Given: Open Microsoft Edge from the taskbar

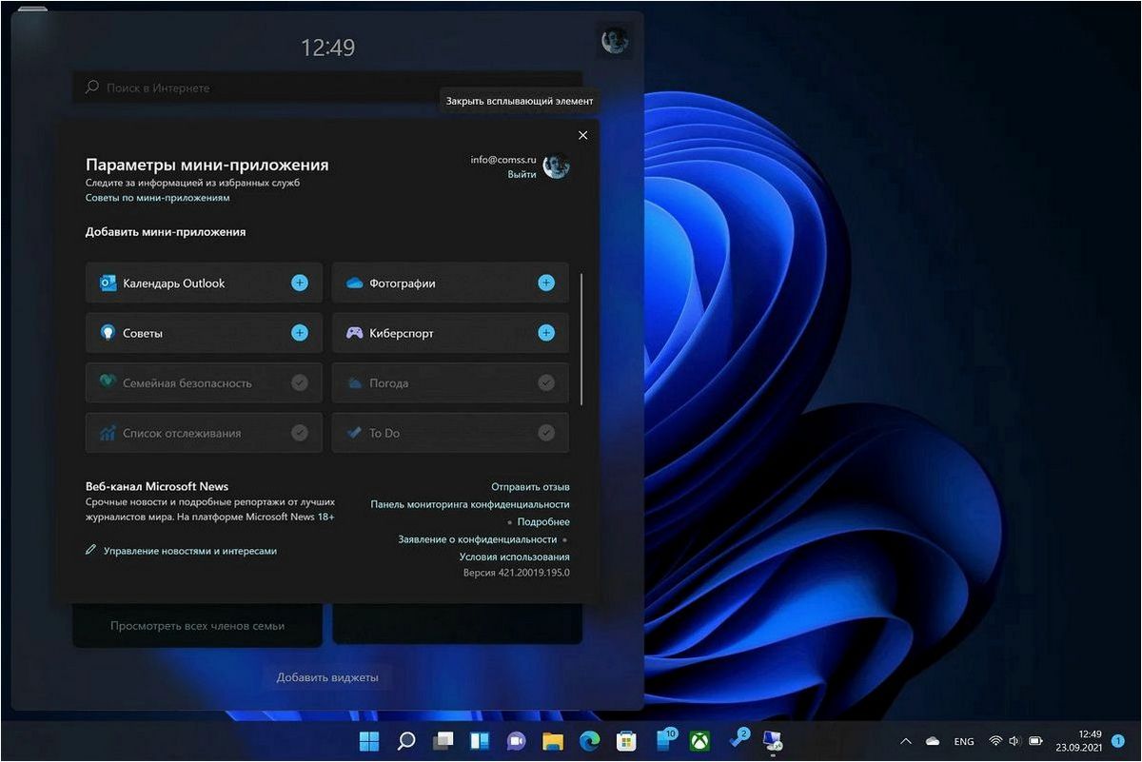Looking at the screenshot, I should [x=589, y=741].
